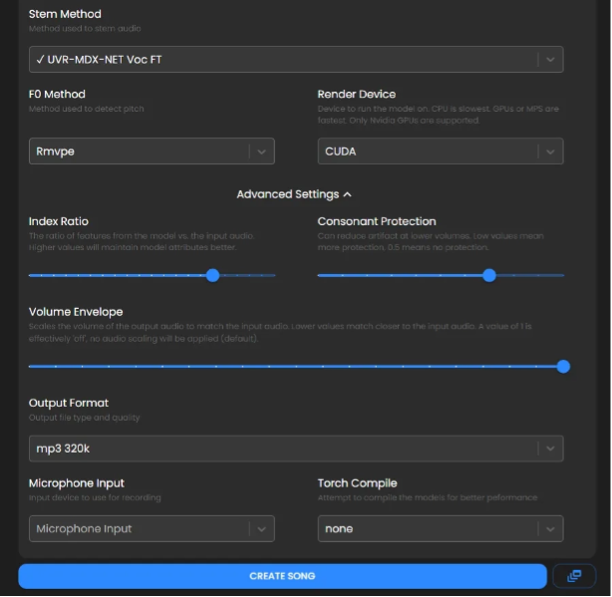Click the Render Device chevron arrow

coord(550,151)
